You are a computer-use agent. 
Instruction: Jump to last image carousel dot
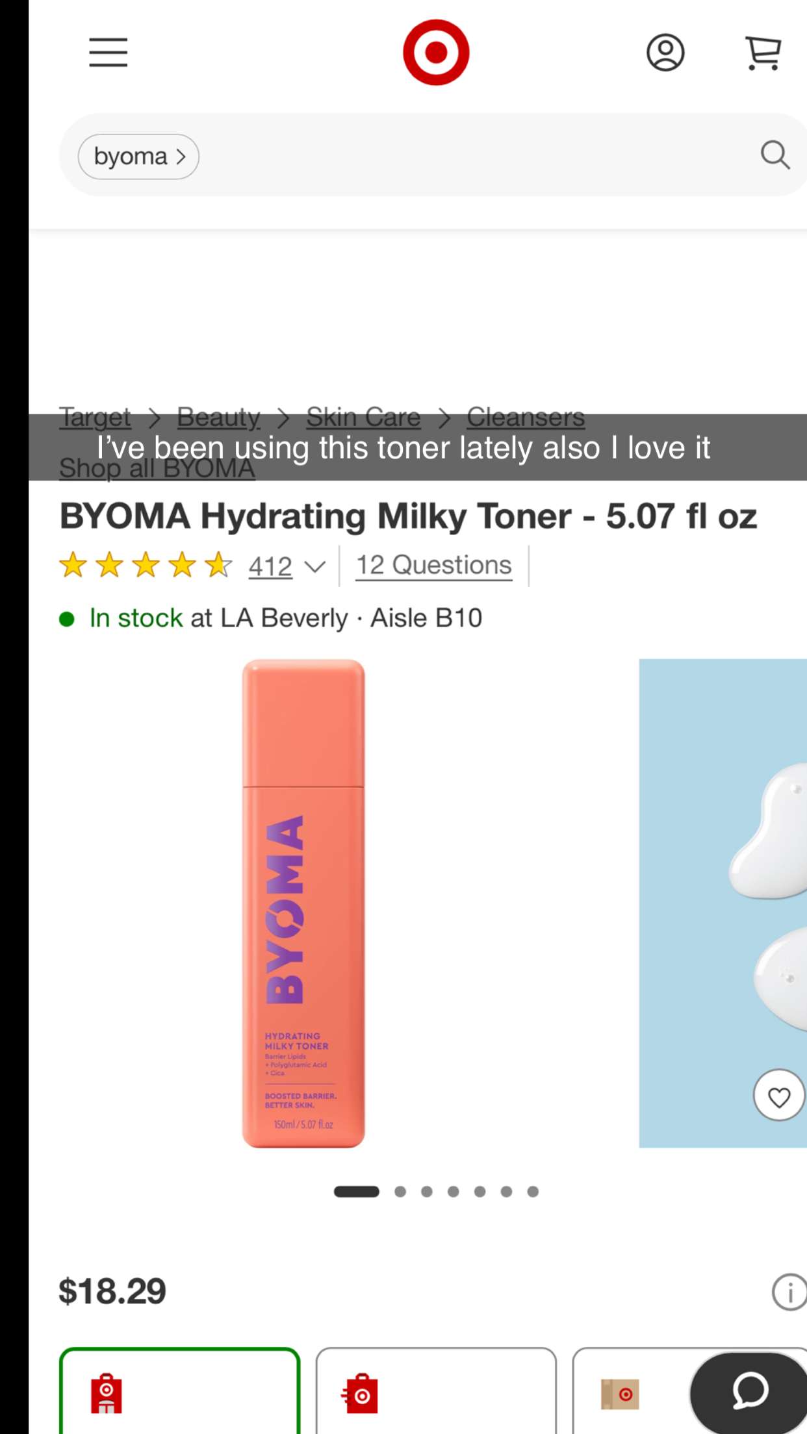coord(533,1191)
